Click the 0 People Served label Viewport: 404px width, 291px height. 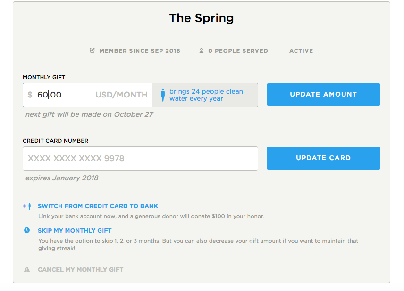click(x=238, y=51)
